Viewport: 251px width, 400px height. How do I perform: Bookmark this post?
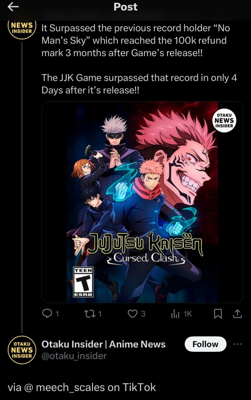coord(217,314)
